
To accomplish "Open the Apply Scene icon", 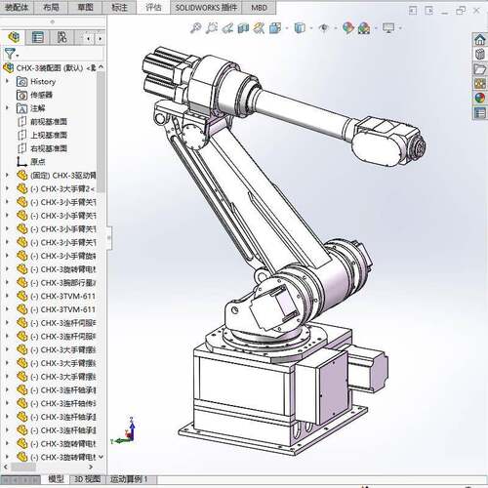I will (364, 28).
